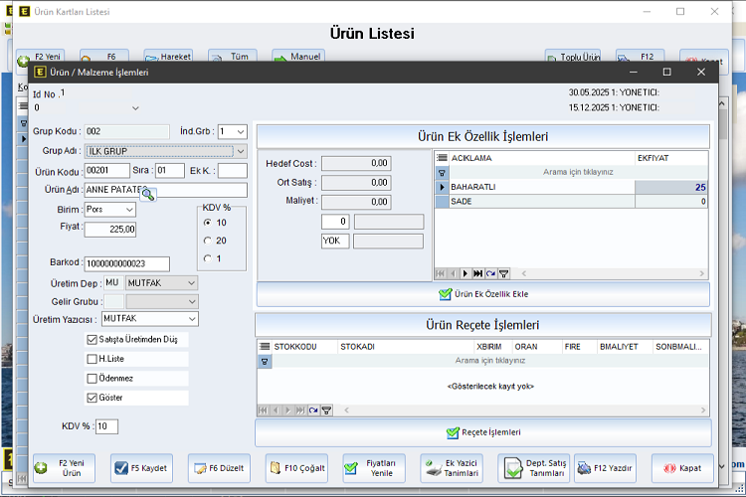Click the filter icon in Ek Özellik navigator

(504, 272)
